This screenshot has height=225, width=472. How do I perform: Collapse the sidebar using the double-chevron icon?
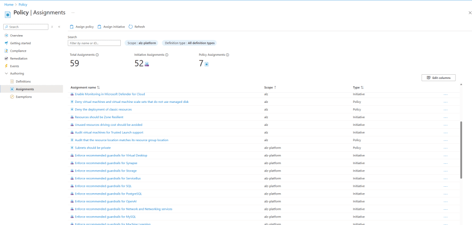tap(59, 27)
